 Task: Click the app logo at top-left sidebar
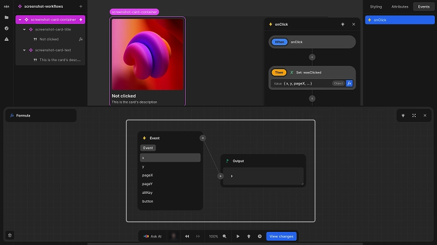(x=7, y=7)
